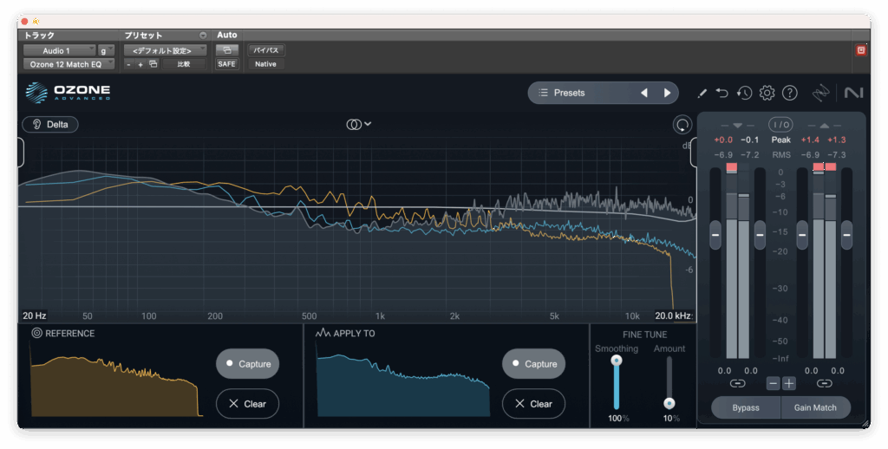Open the undo history clock icon
Screen dimensions: 888x449
pyautogui.click(x=744, y=93)
